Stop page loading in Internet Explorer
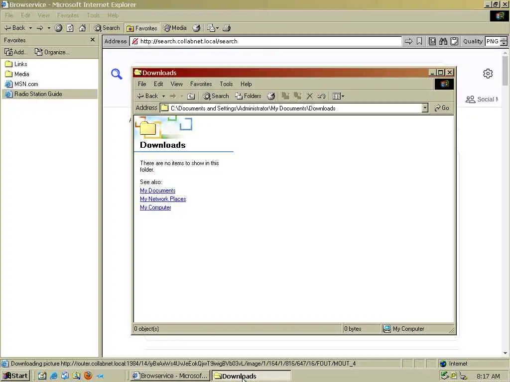Screen dimensions: 510x382 pyautogui.click(x=59, y=28)
